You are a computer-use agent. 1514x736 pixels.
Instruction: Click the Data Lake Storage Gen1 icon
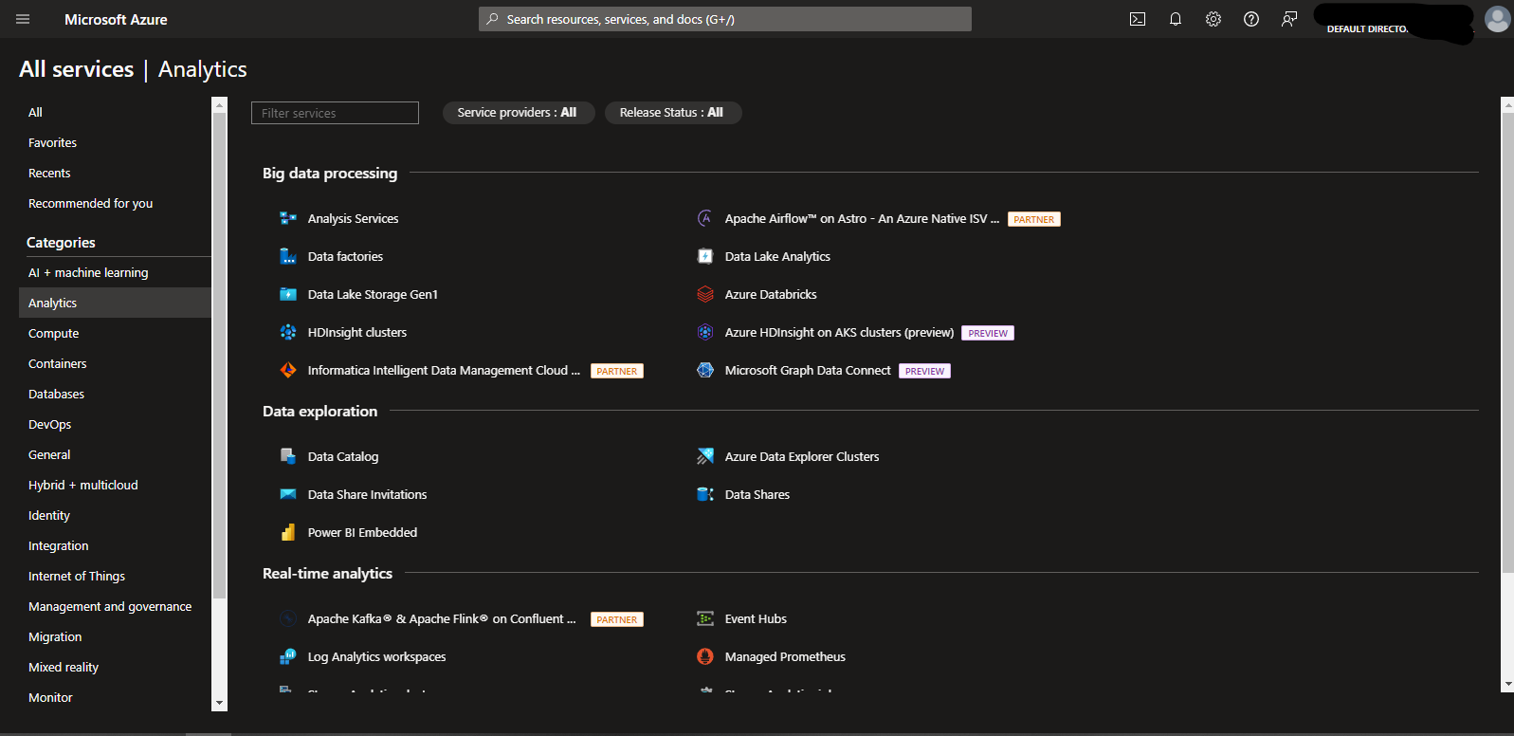pos(288,294)
